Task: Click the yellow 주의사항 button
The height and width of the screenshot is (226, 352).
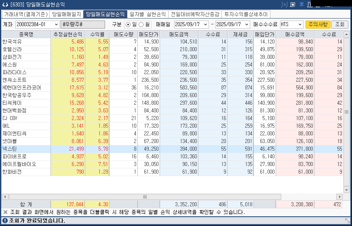Action: pyautogui.click(x=318, y=25)
